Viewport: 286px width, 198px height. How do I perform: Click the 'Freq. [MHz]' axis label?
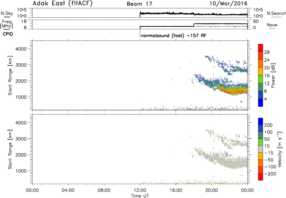pyautogui.click(x=7, y=24)
